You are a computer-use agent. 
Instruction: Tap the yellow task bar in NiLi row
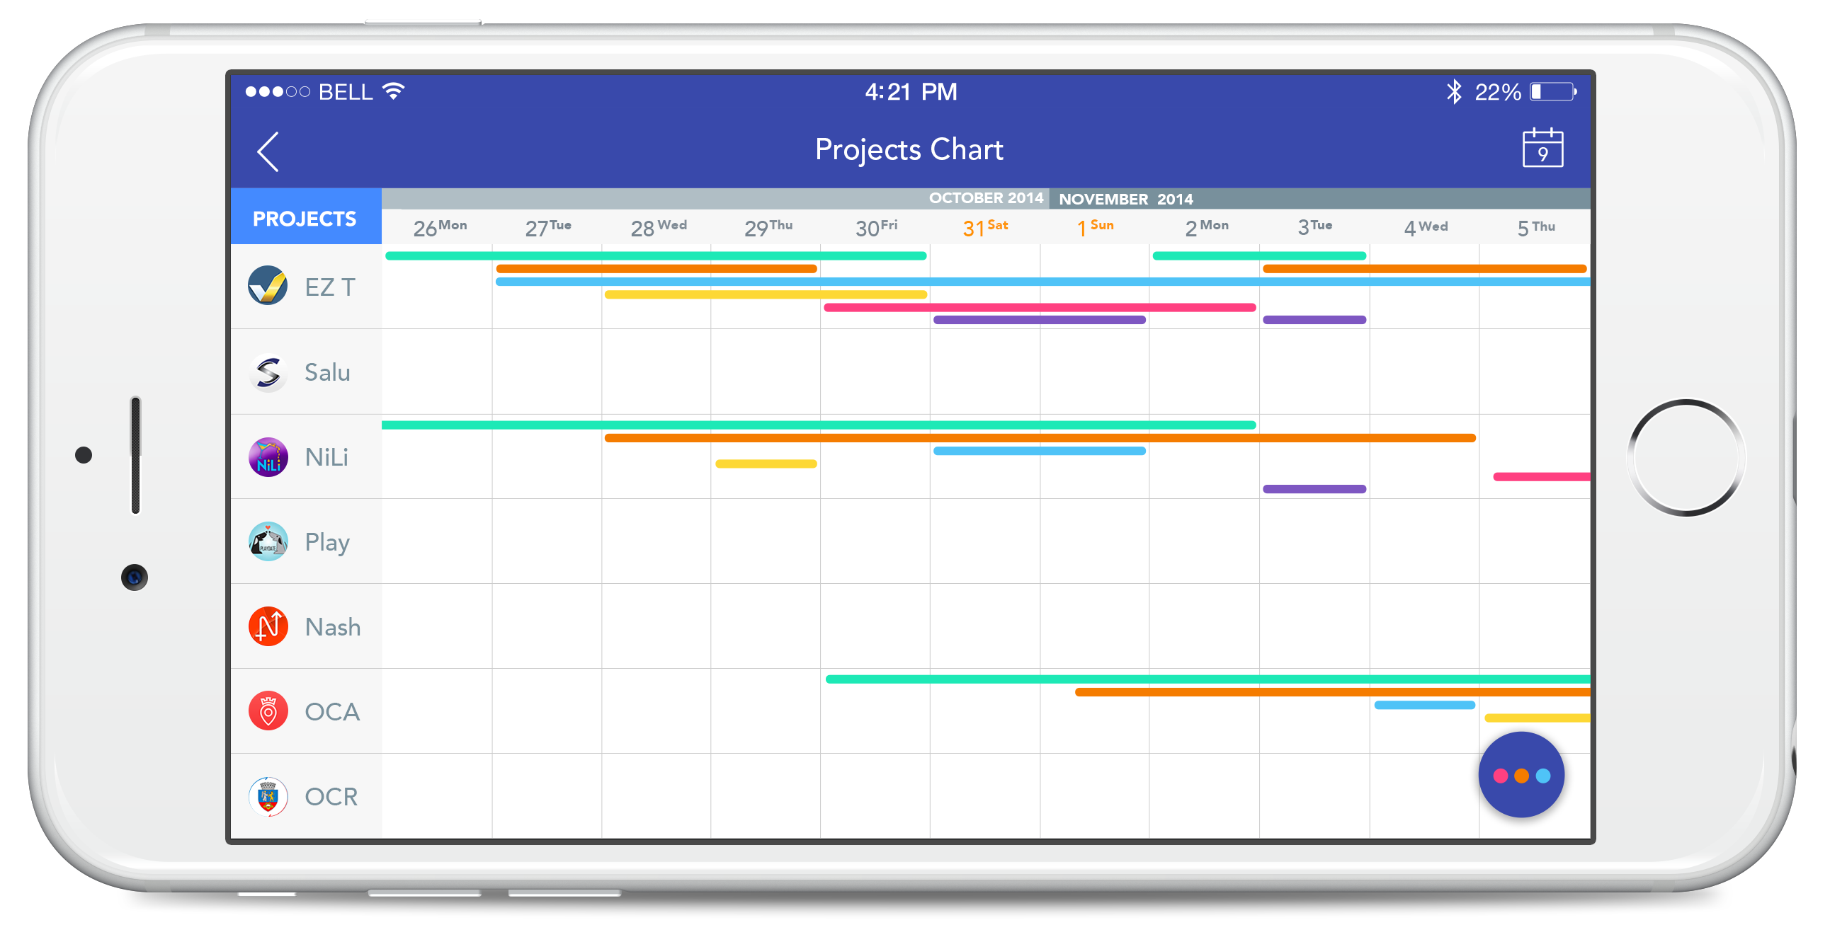pos(765,464)
